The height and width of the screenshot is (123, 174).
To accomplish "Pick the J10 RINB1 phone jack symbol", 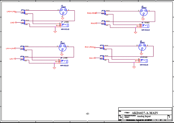I will coord(143,61).
